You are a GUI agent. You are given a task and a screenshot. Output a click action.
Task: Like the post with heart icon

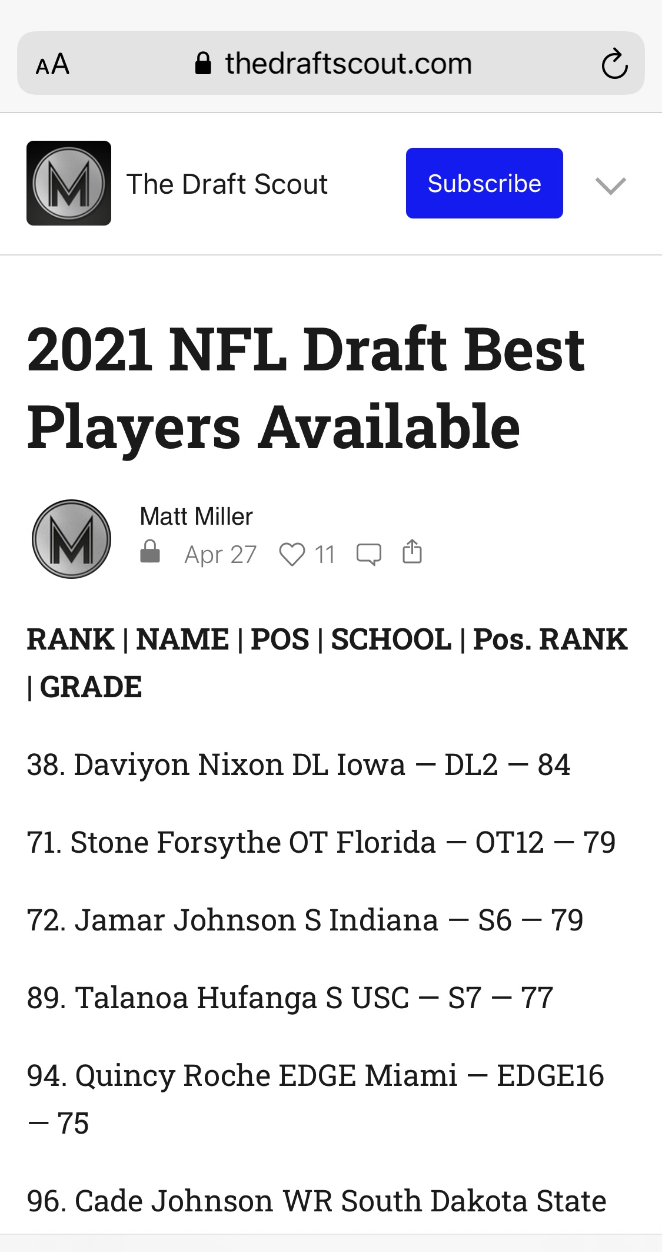(292, 554)
